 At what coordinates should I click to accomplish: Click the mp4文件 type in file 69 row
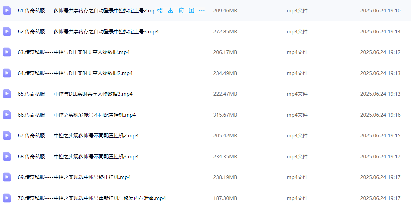click(x=297, y=177)
